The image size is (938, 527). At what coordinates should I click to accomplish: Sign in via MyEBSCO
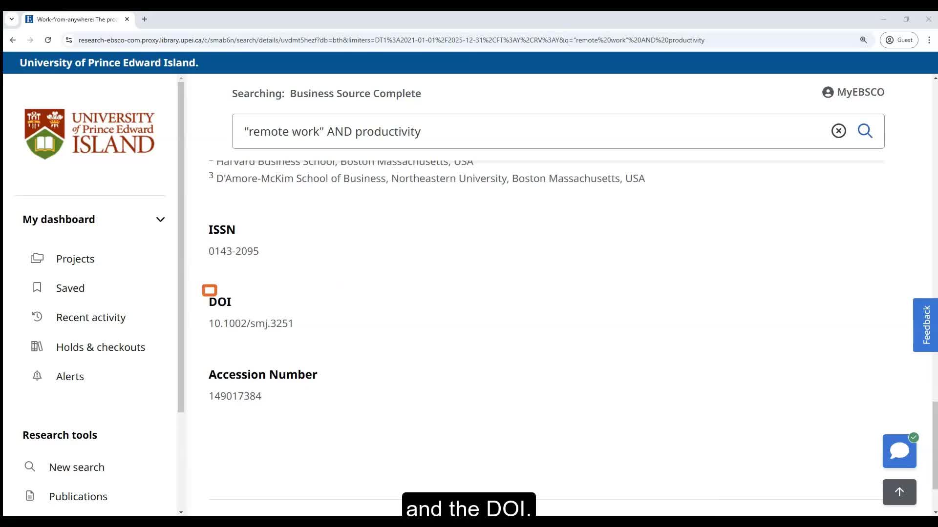[x=853, y=92]
